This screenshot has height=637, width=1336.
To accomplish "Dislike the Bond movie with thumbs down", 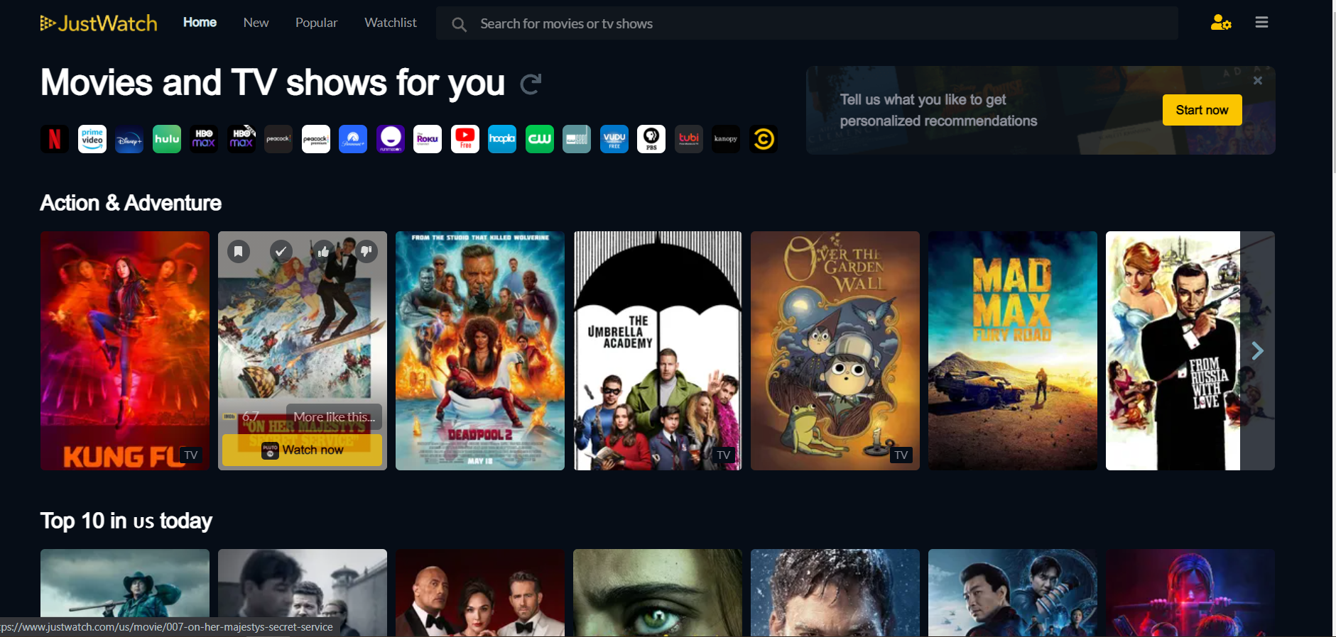I will pos(366,251).
